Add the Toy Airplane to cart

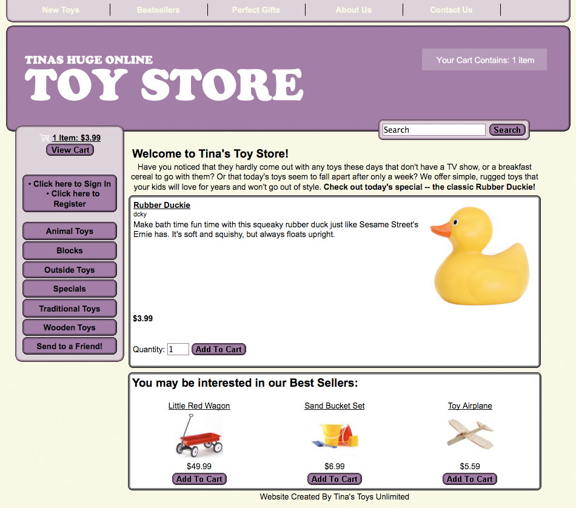point(470,479)
